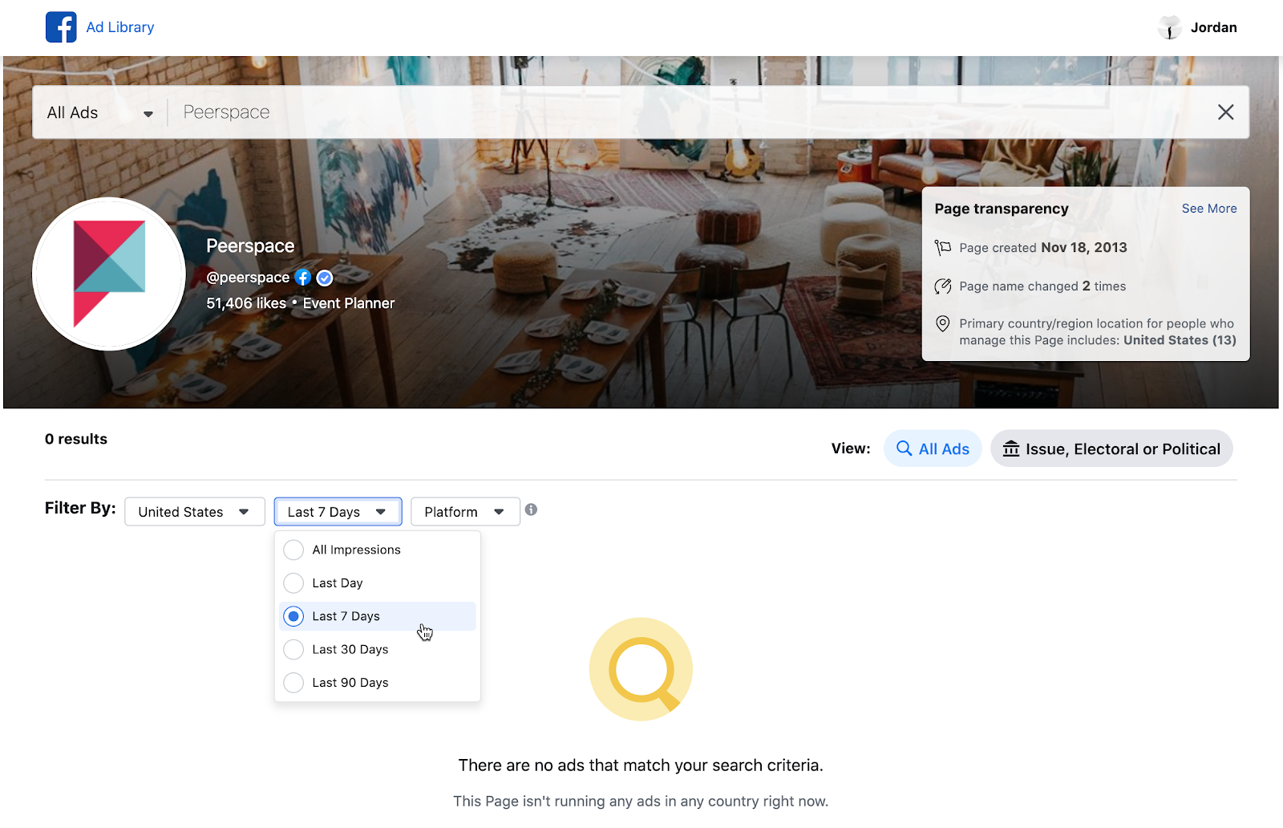
Task: Click the page created flag icon
Action: click(x=943, y=248)
